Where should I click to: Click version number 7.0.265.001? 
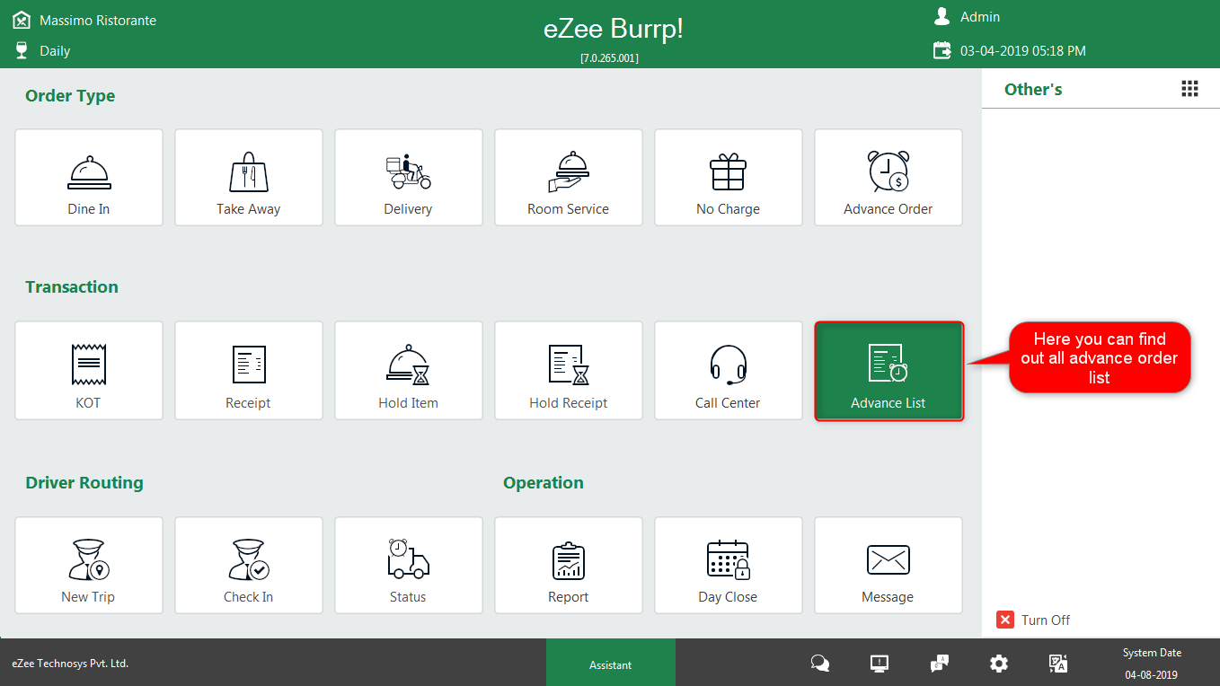[x=610, y=57]
